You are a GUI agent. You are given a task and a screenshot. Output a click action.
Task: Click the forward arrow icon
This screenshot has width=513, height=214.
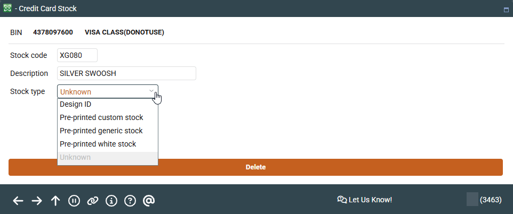37,200
